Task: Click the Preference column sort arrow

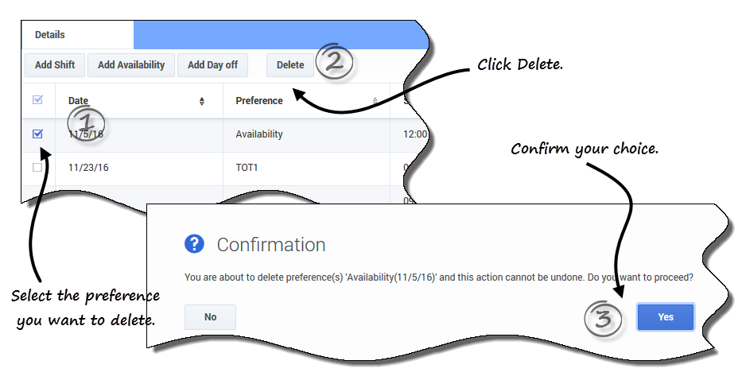Action: (375, 101)
